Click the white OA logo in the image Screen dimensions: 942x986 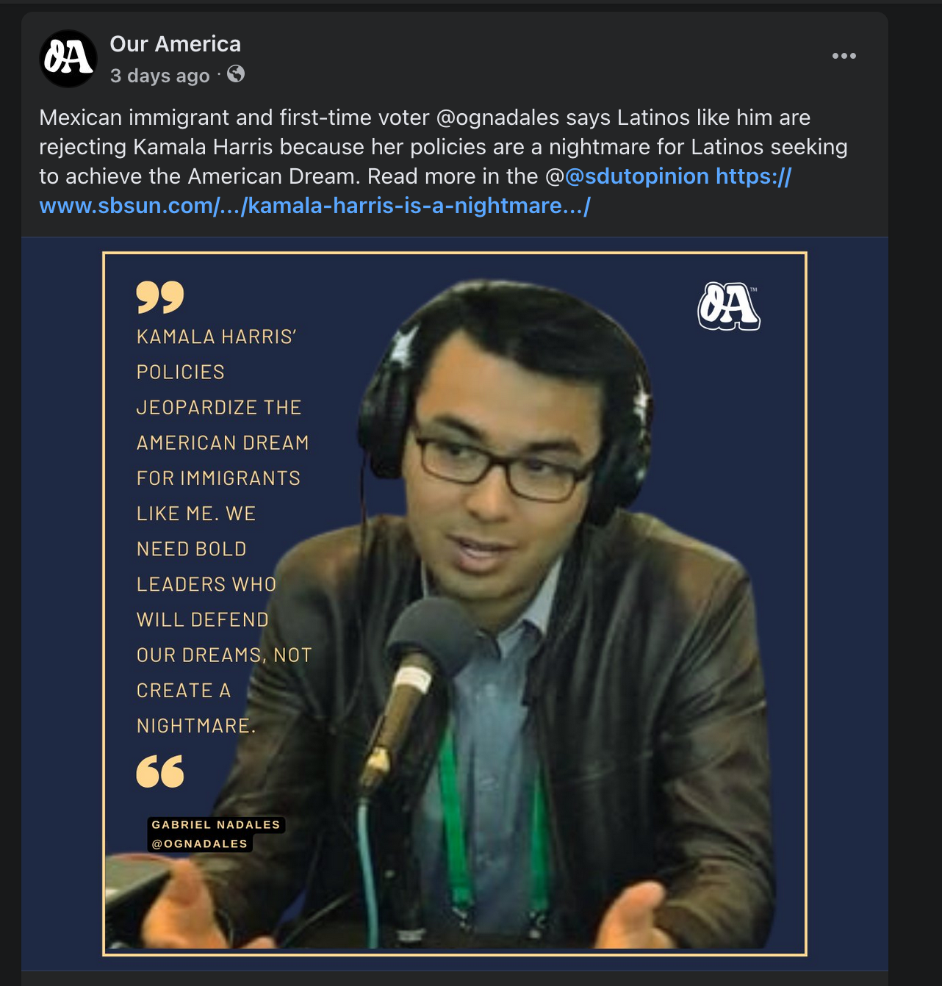(x=729, y=306)
